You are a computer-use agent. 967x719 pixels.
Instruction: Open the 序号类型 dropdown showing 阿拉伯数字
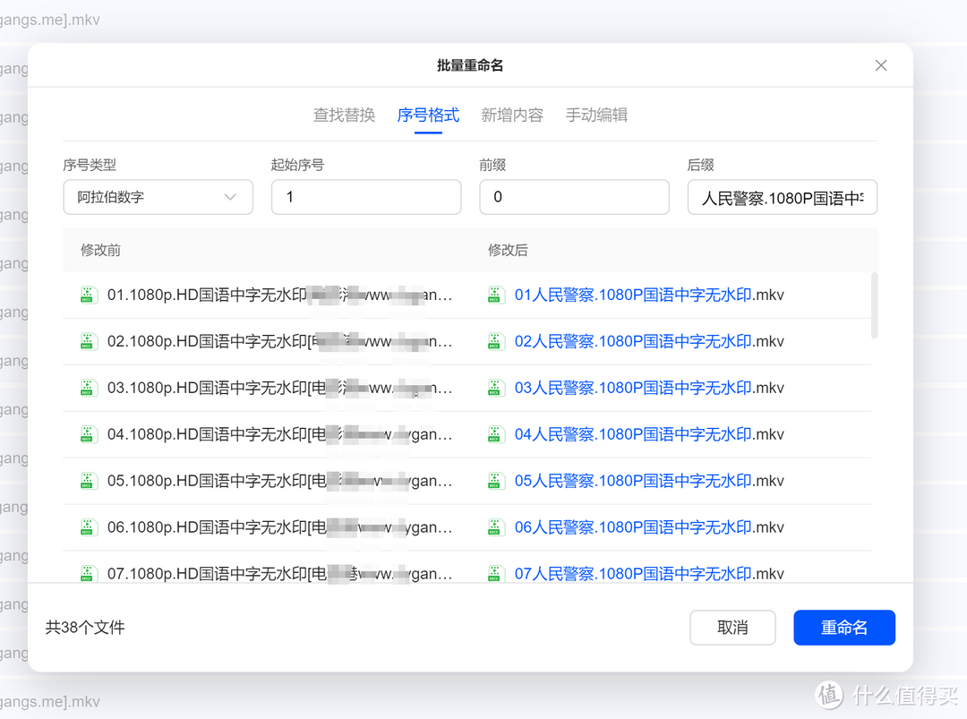[158, 197]
